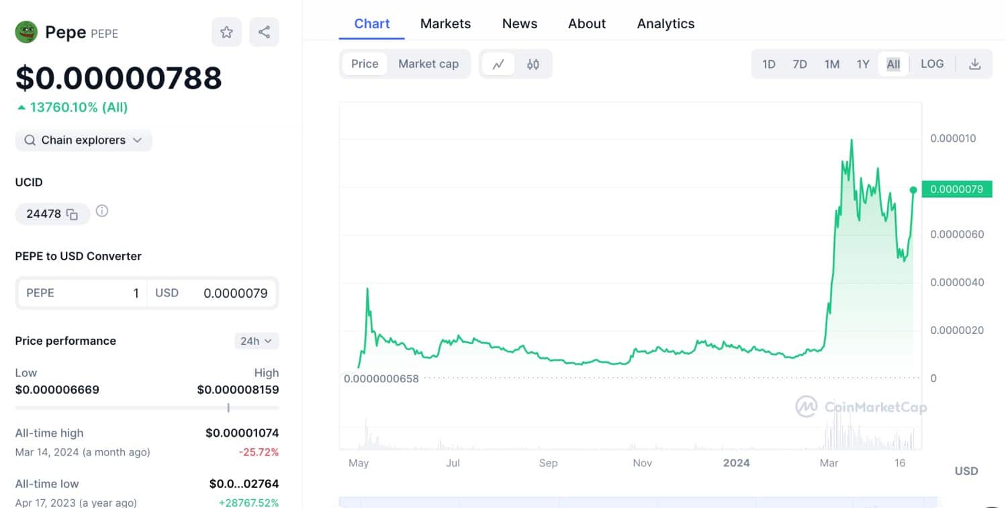Switch to the About tab

pyautogui.click(x=587, y=24)
